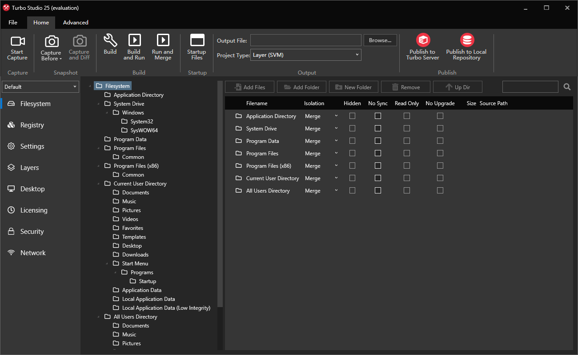Screen dimensions: 578x355
Task: Click the Start Capture camera icon
Action: [x=18, y=41]
